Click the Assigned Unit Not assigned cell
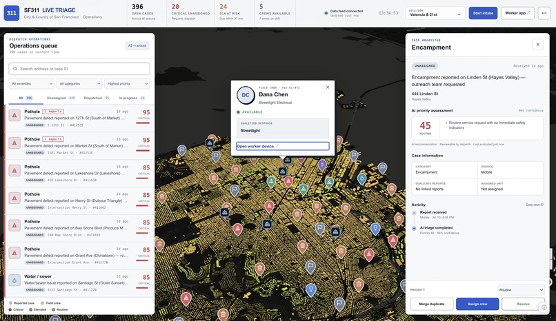Viewport: 556px width, 321px height. (510, 187)
